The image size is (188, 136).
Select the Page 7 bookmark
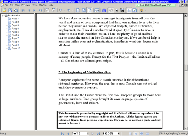15,39
